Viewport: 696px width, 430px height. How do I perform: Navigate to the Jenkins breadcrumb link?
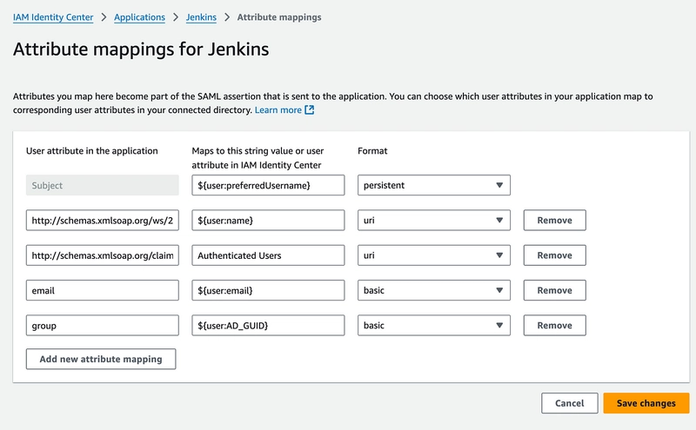click(x=201, y=17)
